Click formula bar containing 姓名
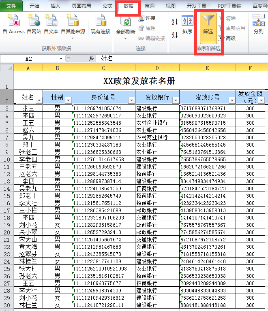This screenshot has width=268, height=311. 182,58
